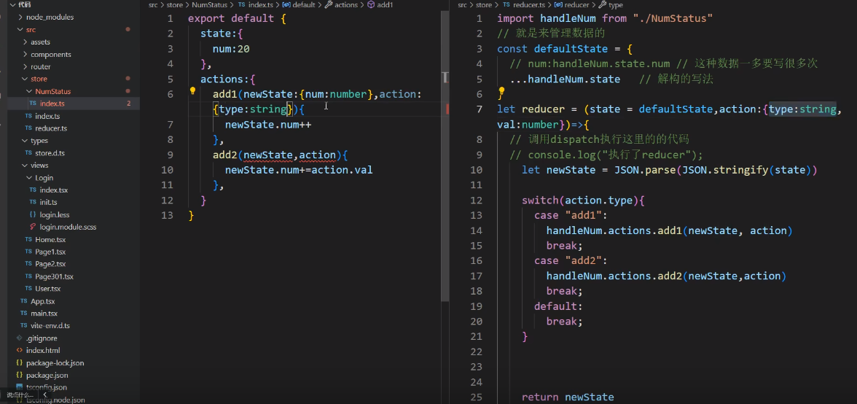
Task: Click the wrench icon before type breadcrumb
Action: click(x=602, y=5)
